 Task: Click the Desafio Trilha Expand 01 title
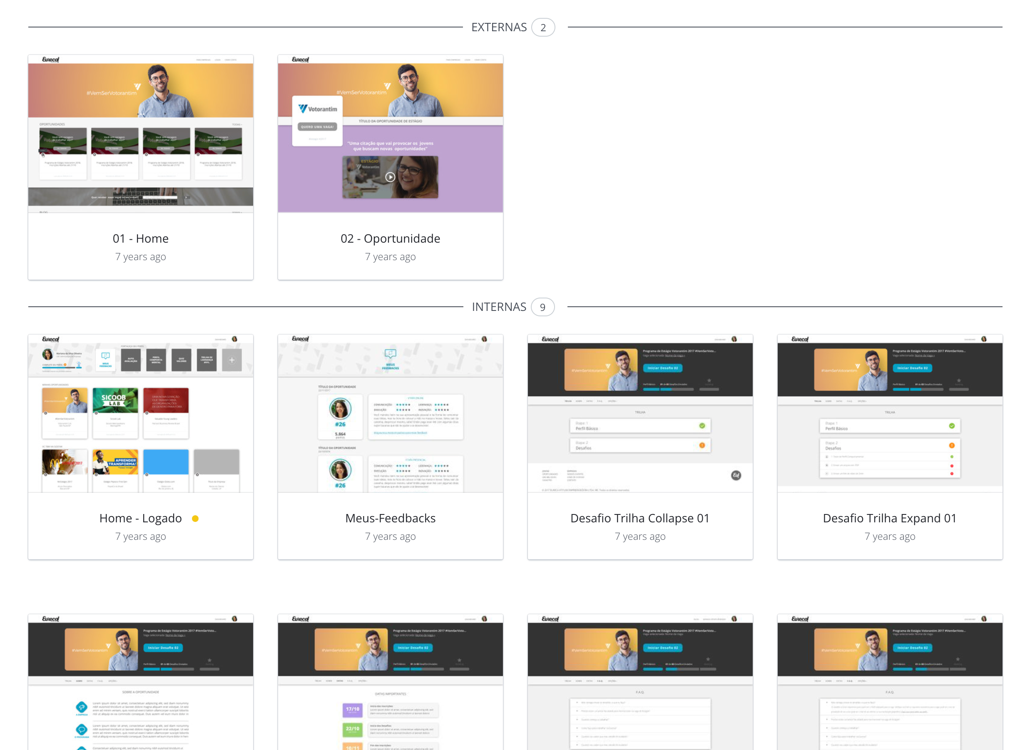(890, 518)
